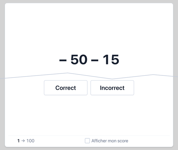Image resolution: width=178 pixels, height=150 pixels.
Task: Click the number 50 in the expression
Action: [x=79, y=59]
